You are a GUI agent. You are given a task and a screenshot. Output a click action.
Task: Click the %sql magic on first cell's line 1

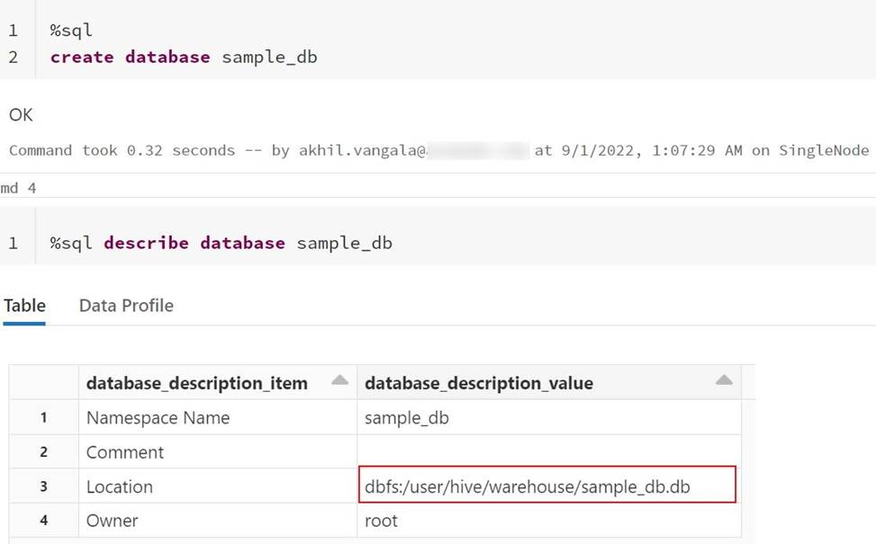pyautogui.click(x=71, y=31)
